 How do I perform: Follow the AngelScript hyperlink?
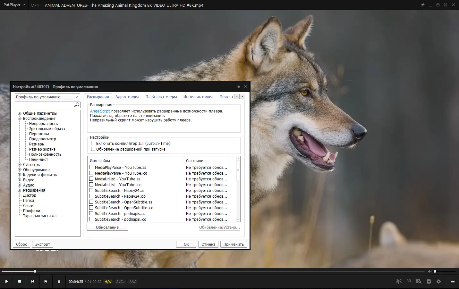pyautogui.click(x=100, y=111)
